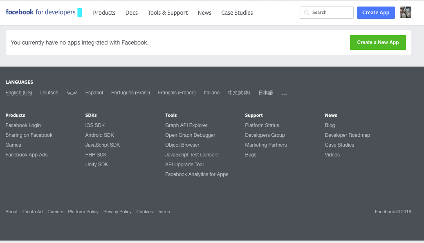Open the Tools & Support menu
This screenshot has height=243, width=424.
(168, 13)
